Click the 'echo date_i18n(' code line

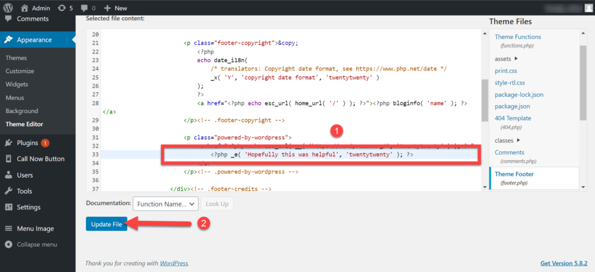click(223, 60)
